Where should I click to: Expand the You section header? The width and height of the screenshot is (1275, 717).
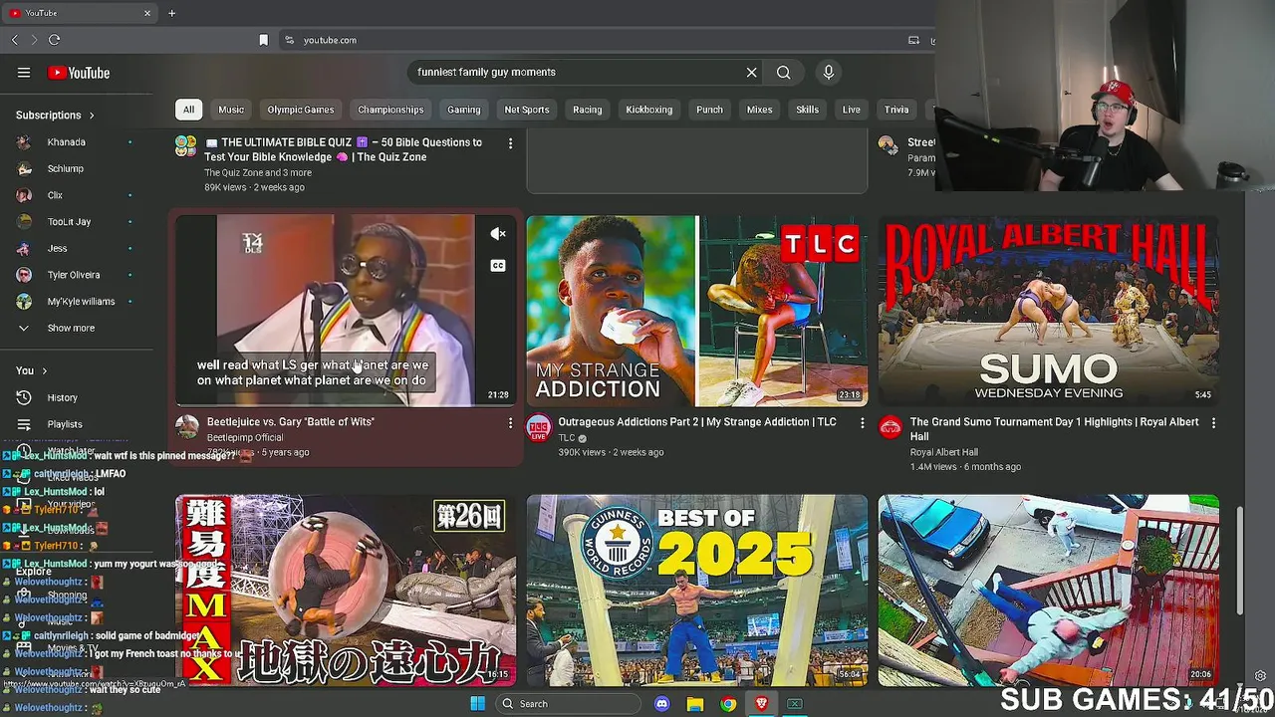pyautogui.click(x=31, y=370)
